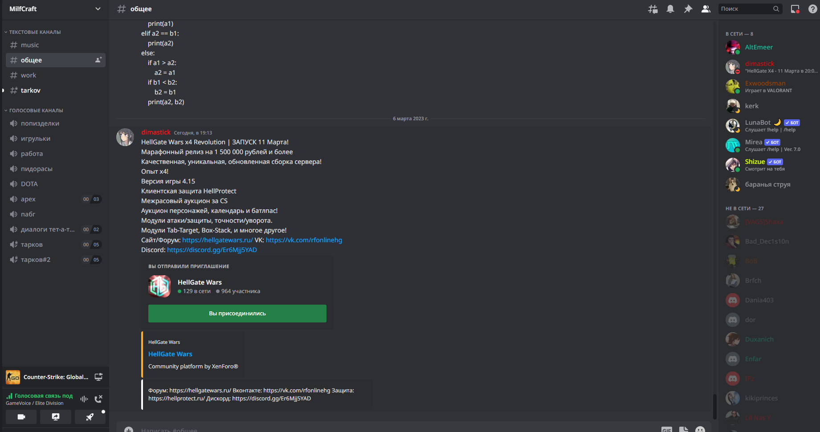
Task: Open GIF picker button
Action: (x=667, y=430)
